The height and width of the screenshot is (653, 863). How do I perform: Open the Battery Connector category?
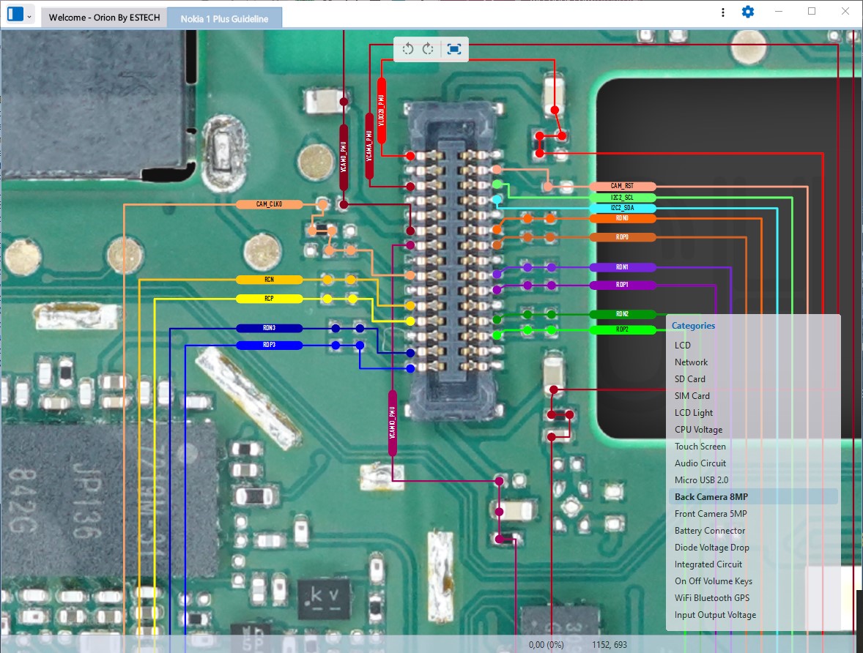(x=709, y=531)
